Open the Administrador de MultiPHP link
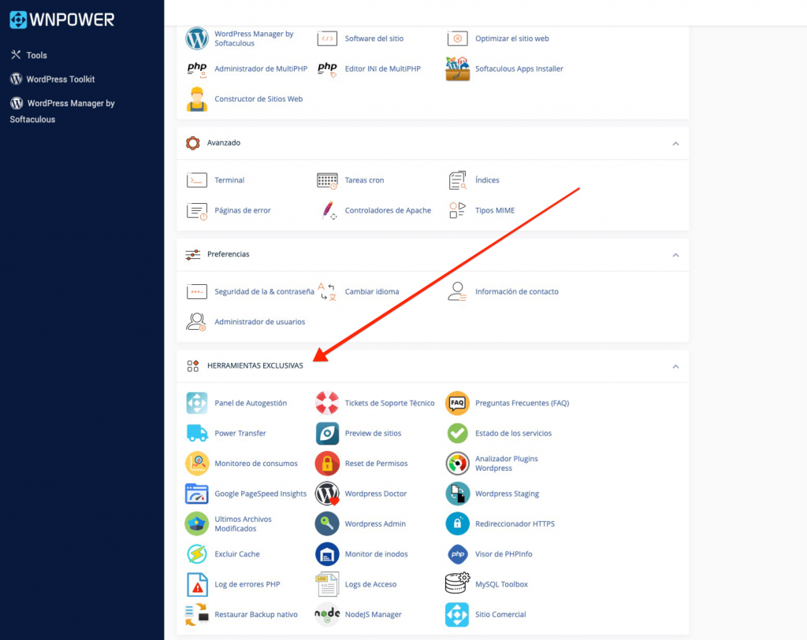This screenshot has width=807, height=640. pos(261,69)
